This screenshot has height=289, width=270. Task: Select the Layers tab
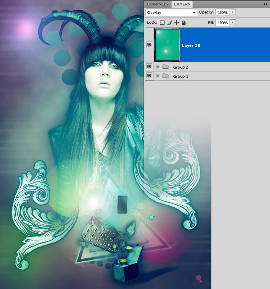click(182, 4)
